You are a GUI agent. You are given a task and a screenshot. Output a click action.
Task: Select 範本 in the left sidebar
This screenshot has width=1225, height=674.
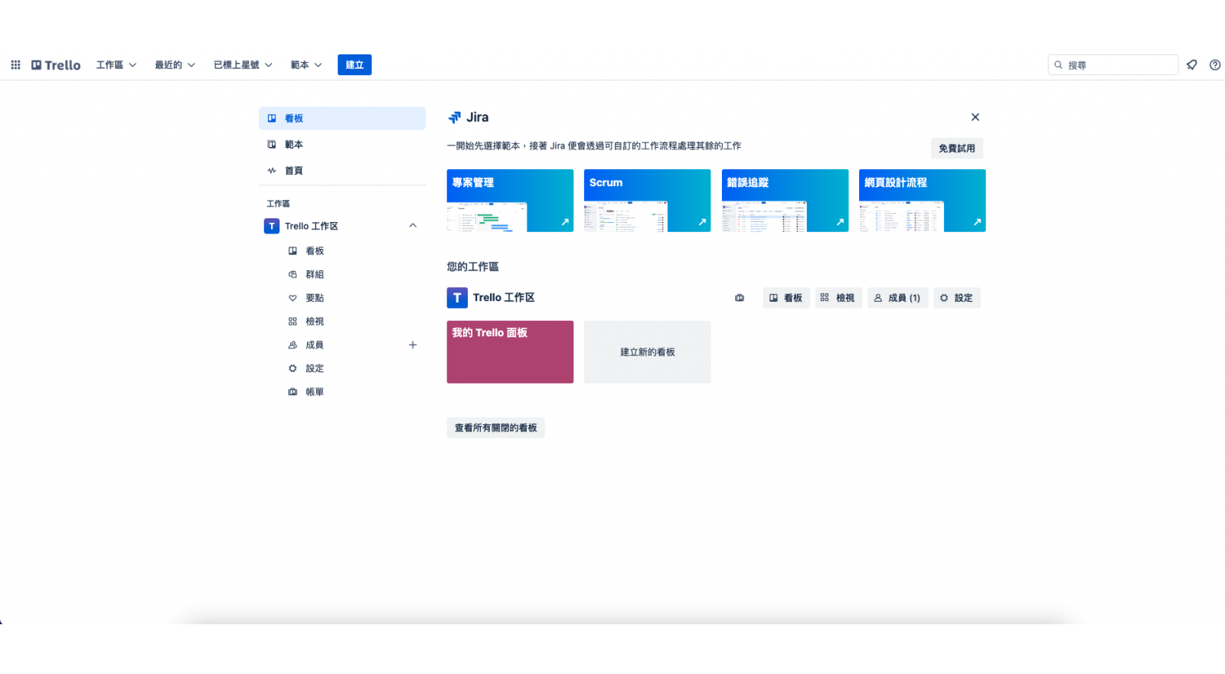pyautogui.click(x=294, y=145)
